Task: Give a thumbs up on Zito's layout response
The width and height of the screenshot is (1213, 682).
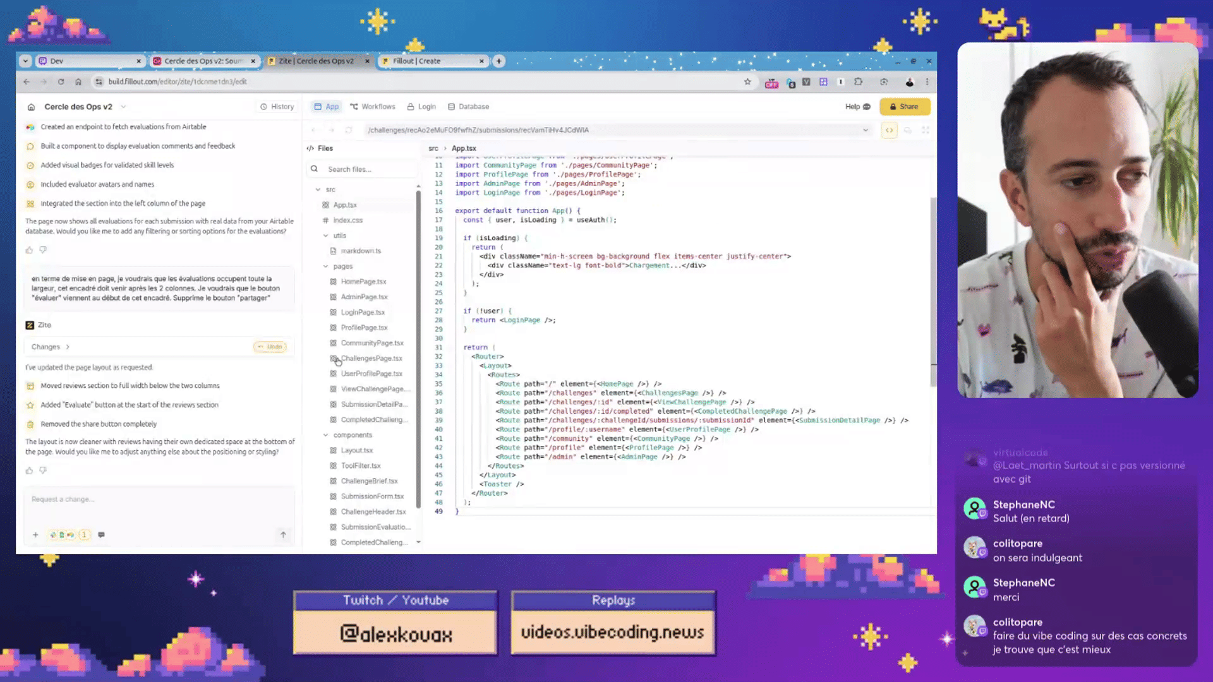Action: tap(29, 470)
